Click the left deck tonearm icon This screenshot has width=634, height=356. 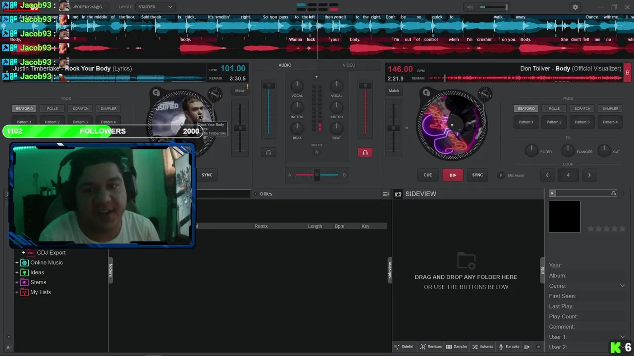coord(214,93)
